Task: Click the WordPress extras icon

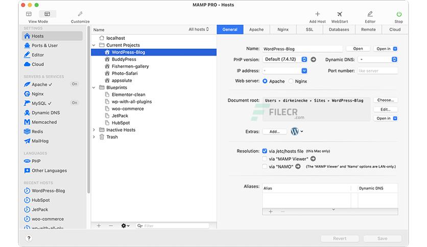Action: click(295, 131)
